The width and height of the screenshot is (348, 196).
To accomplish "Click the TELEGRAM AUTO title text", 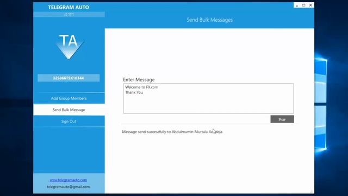I will click(x=69, y=7).
